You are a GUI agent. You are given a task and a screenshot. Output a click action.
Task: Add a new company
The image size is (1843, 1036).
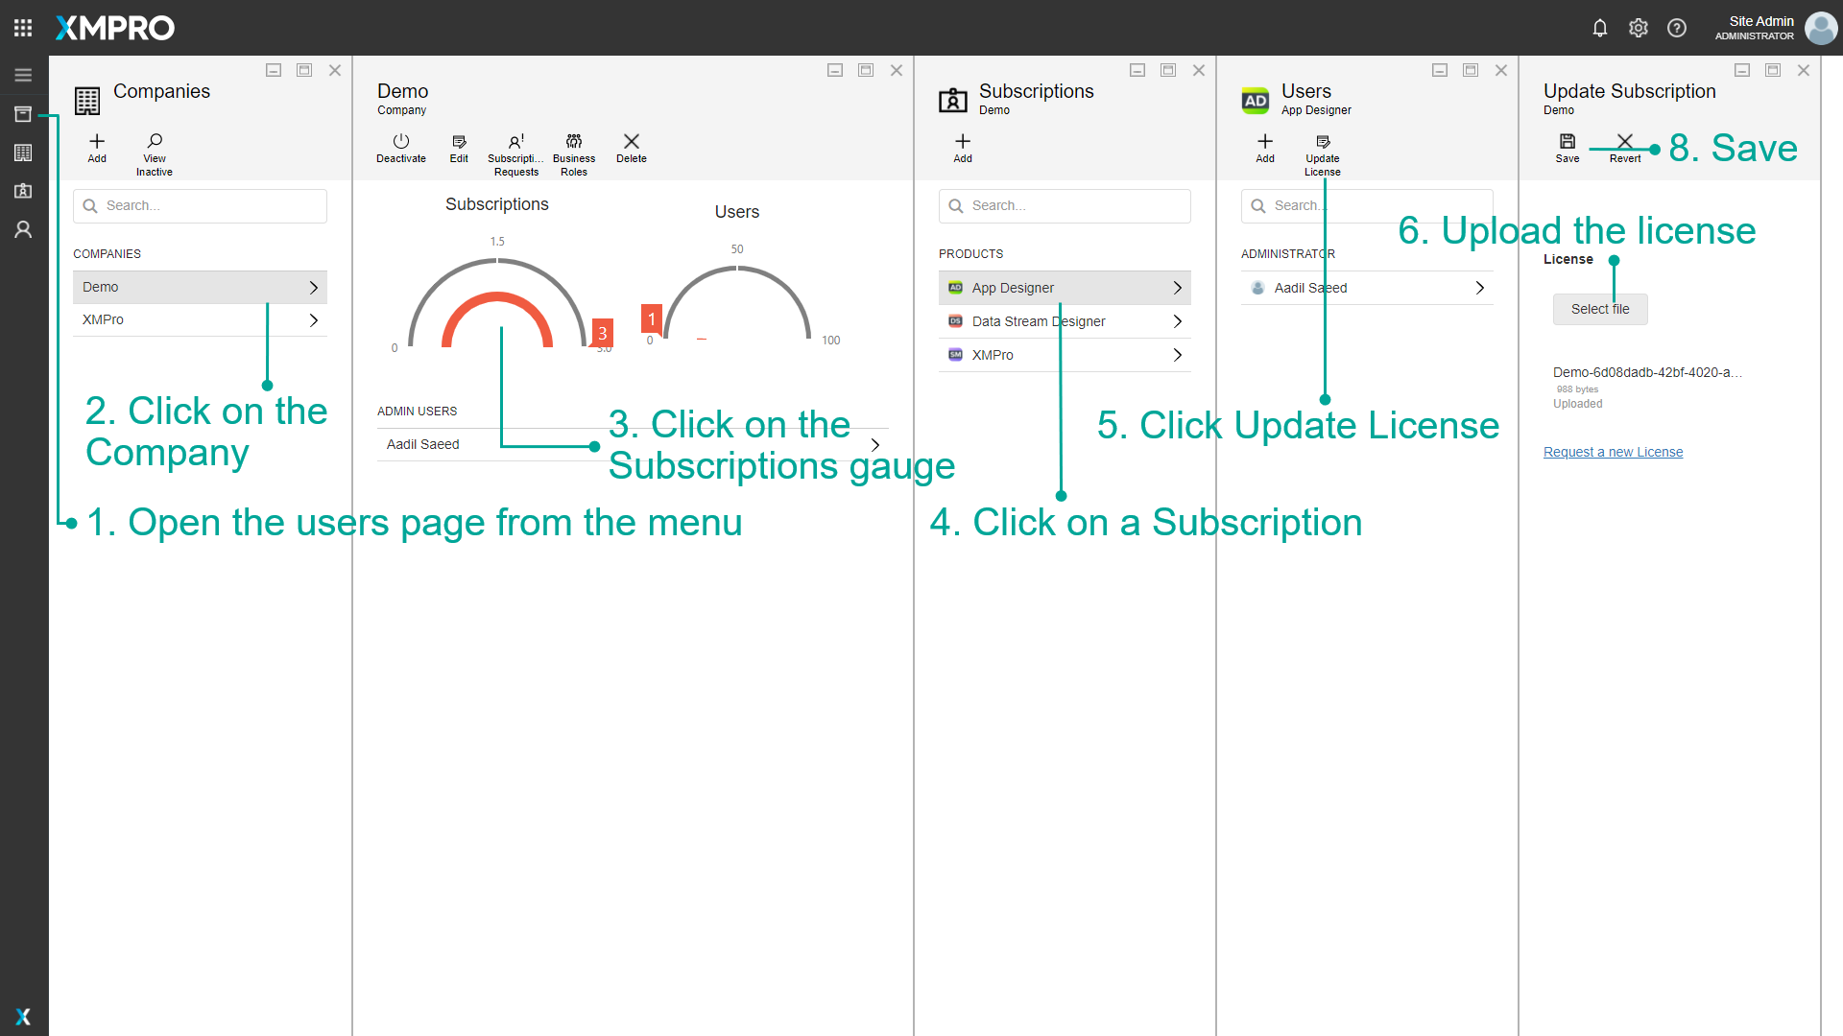[x=97, y=149]
